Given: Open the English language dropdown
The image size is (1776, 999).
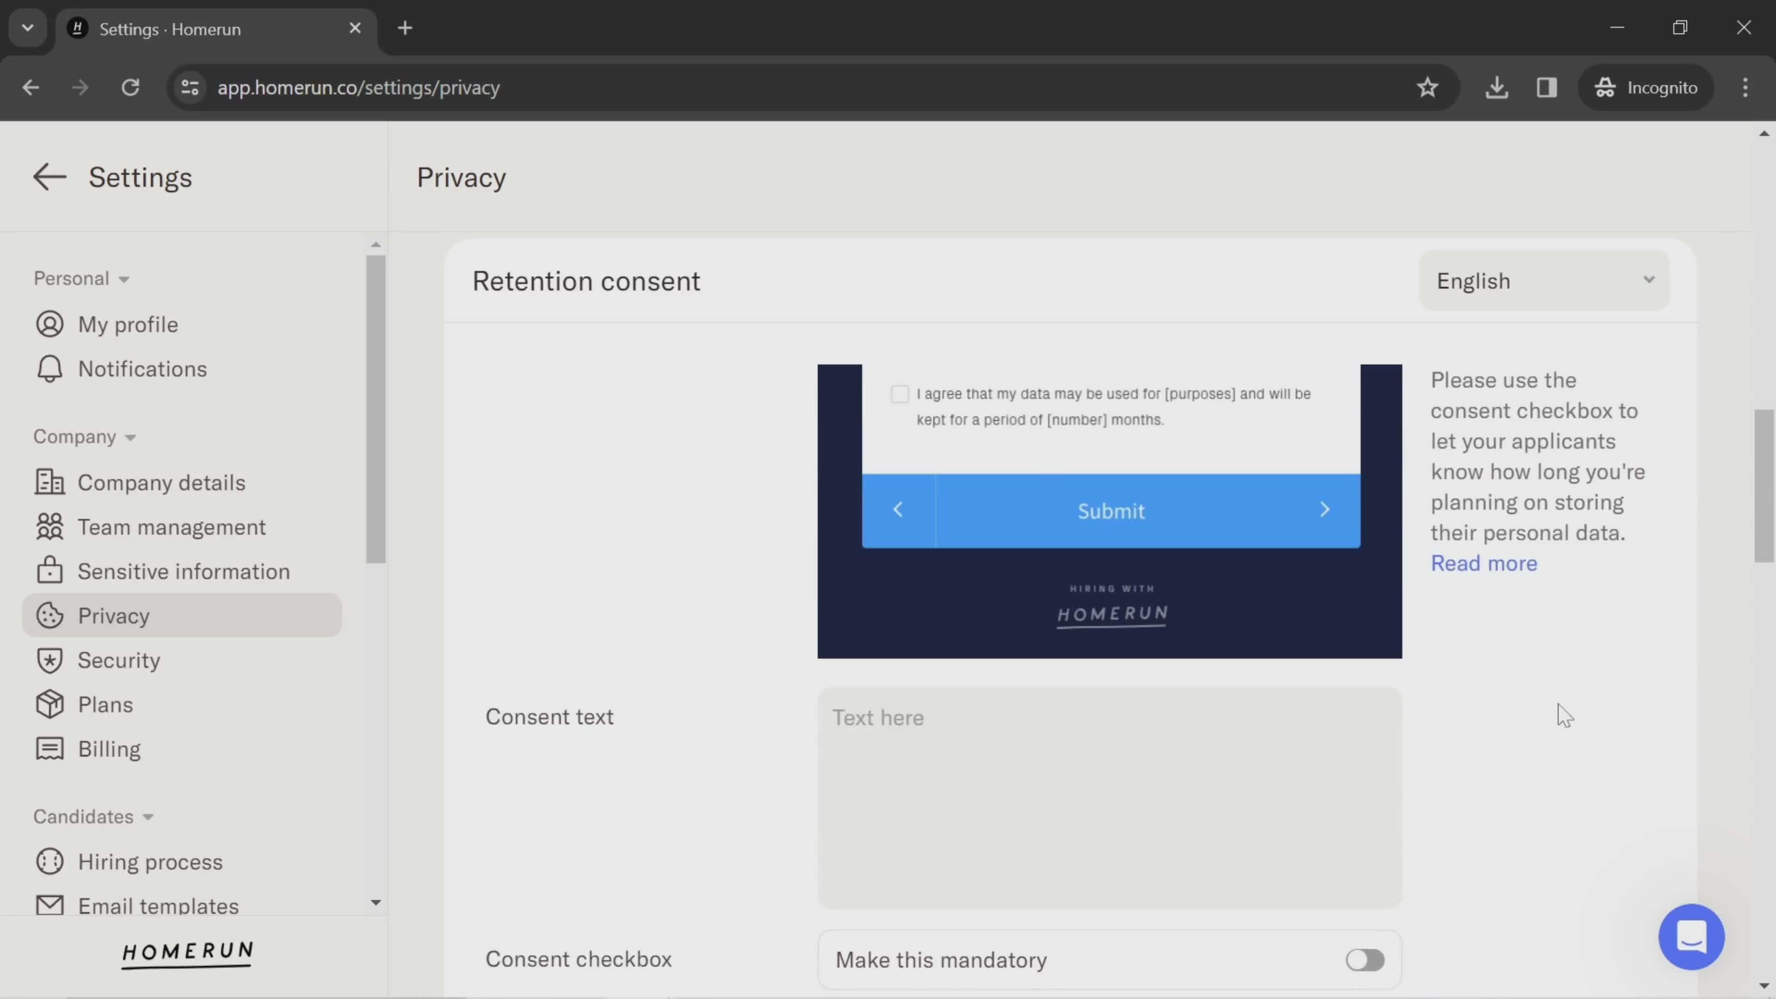Looking at the screenshot, I should point(1544,281).
